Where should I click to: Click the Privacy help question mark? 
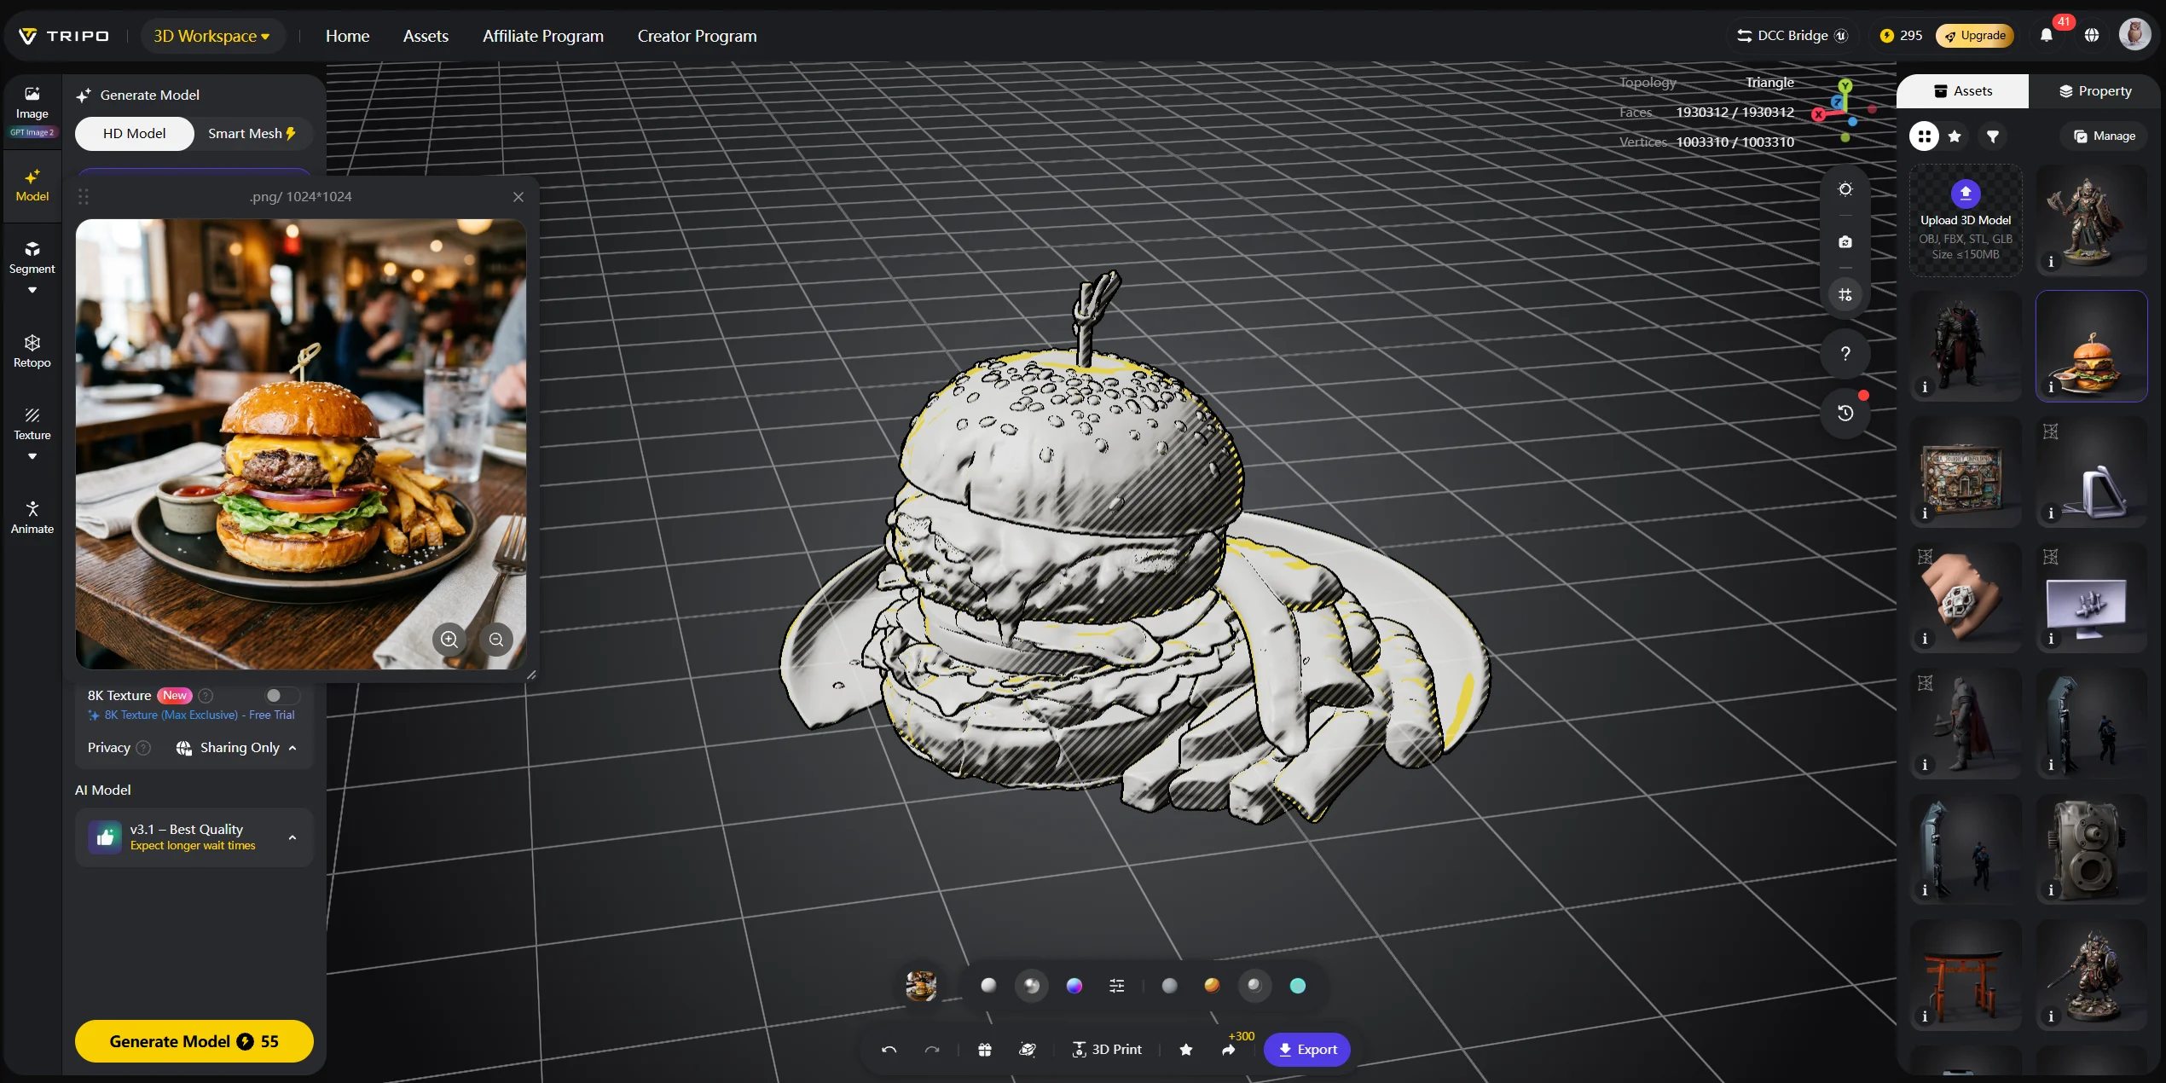coord(144,748)
